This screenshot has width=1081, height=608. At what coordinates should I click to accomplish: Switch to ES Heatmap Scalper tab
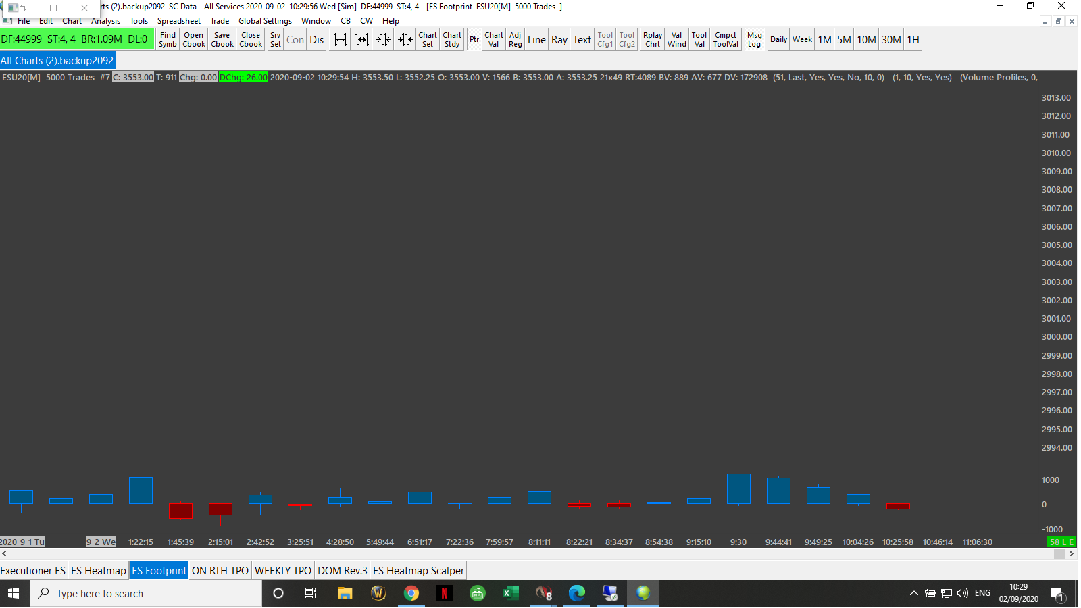pyautogui.click(x=419, y=571)
